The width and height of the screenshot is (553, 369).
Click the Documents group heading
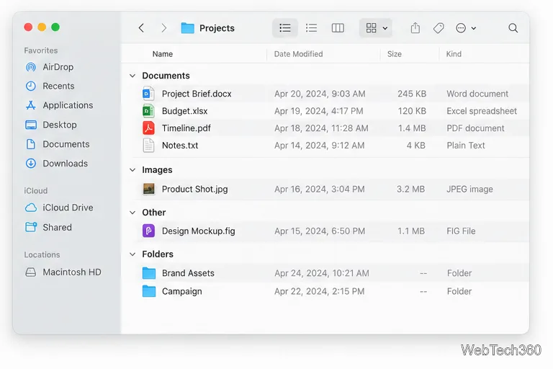(x=166, y=76)
